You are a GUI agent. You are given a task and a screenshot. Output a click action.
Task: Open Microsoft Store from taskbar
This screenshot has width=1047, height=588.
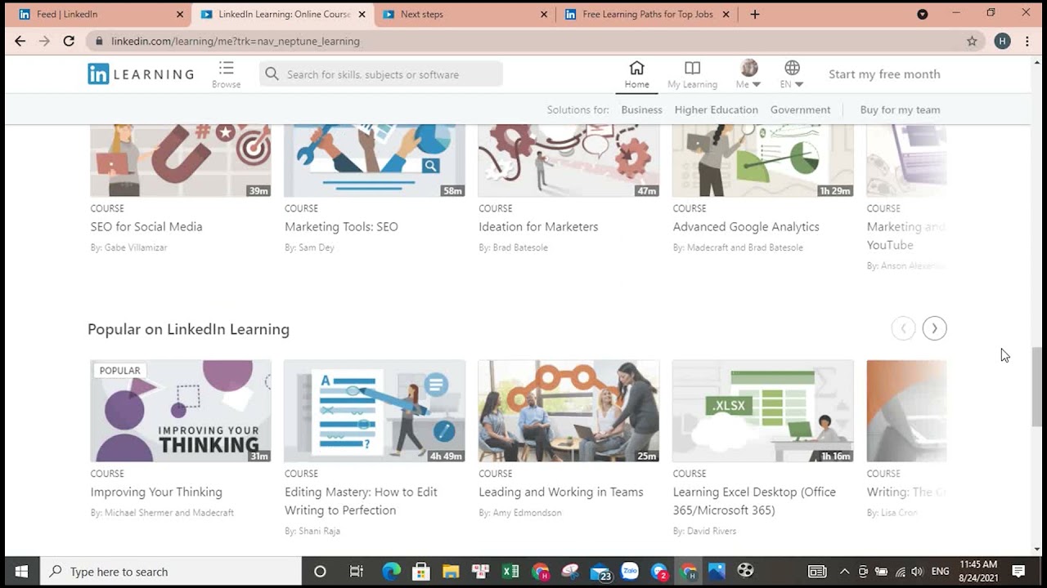pos(421,572)
